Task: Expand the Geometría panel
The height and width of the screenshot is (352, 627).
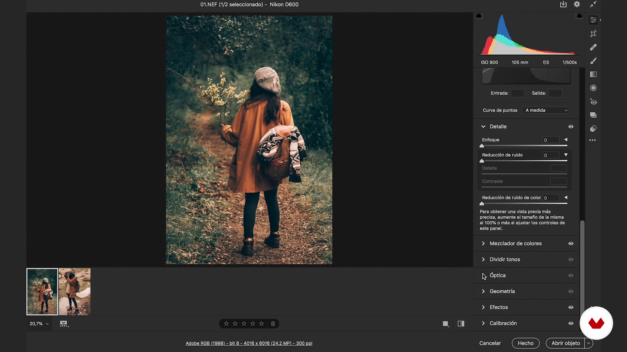Action: [x=483, y=291]
